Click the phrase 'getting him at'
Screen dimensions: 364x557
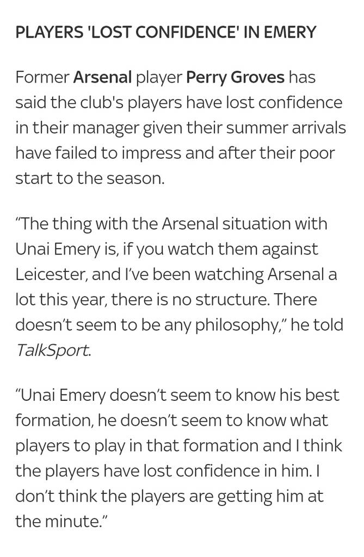tap(270, 497)
